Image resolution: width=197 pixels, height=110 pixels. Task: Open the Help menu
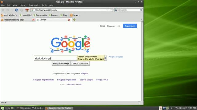(51, 5)
